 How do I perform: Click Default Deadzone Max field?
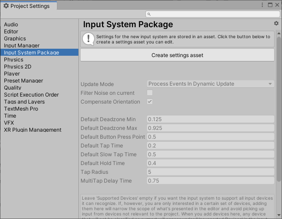pos(211,128)
